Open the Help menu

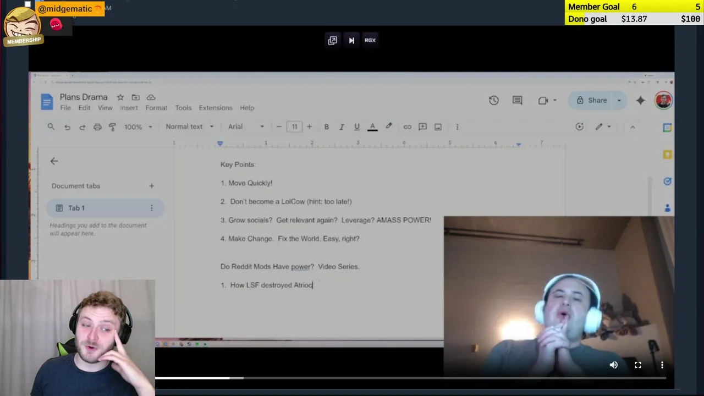coord(247,108)
